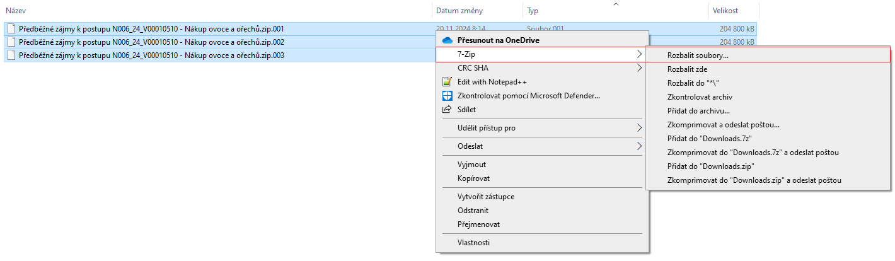Select Rozbalit soubory... in 7-Zip submenu

coord(768,55)
